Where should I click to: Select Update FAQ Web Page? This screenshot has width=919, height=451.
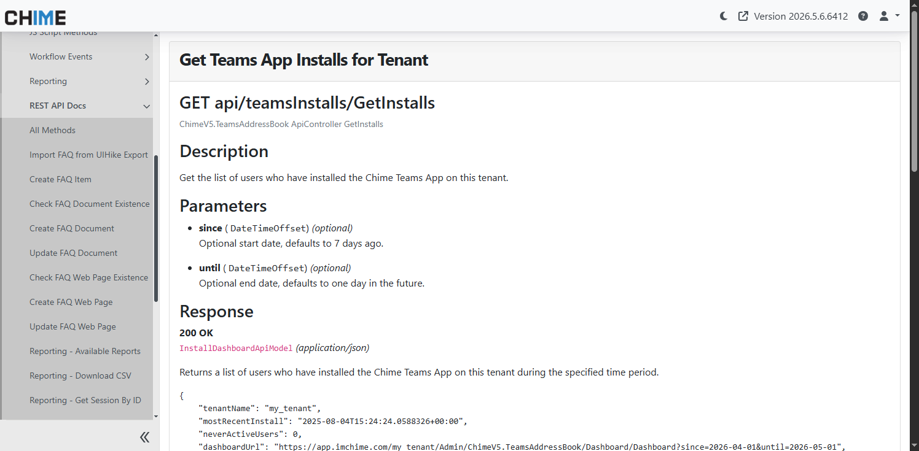click(x=72, y=326)
